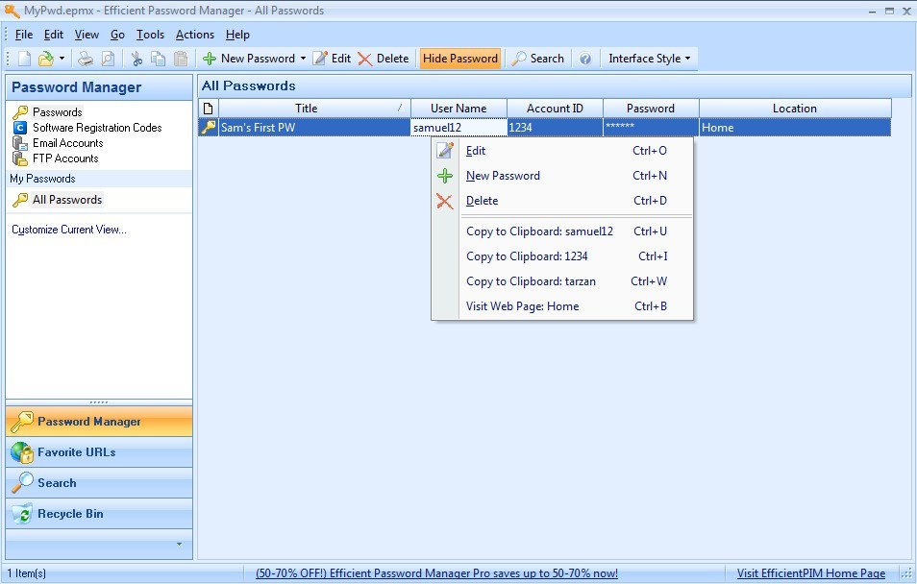Click the Print icon in toolbar
The image size is (917, 584).
tap(86, 59)
